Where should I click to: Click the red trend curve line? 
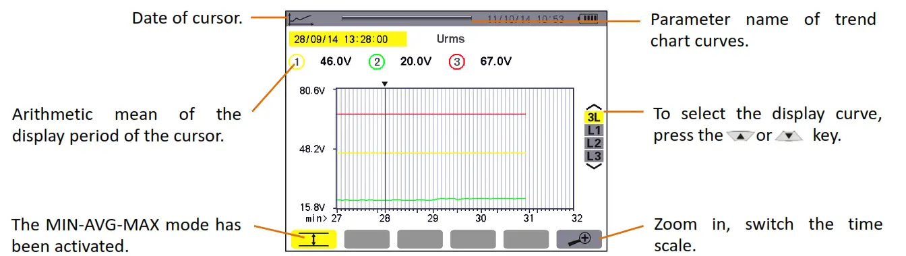click(431, 114)
